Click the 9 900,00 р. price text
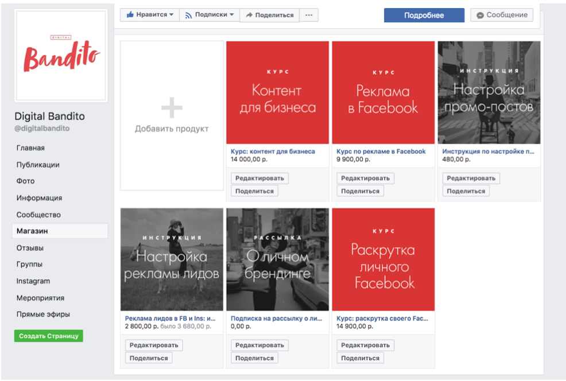Screen dimensions: 566x381 (354, 160)
